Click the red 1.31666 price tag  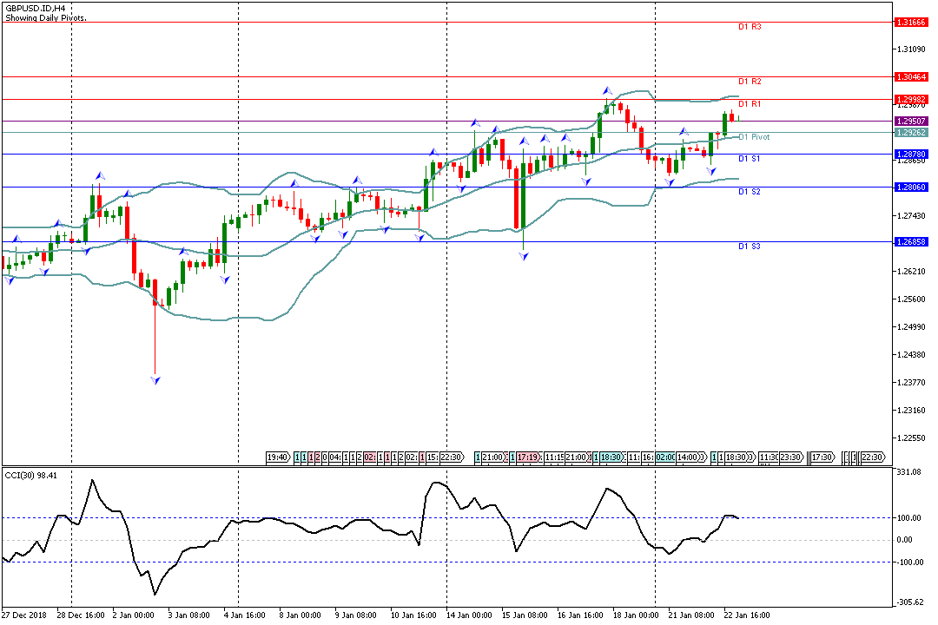click(x=911, y=23)
